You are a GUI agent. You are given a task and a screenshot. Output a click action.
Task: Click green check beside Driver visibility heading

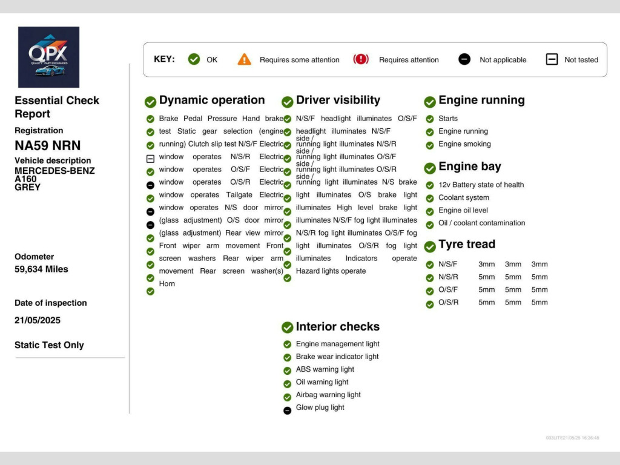click(x=288, y=102)
